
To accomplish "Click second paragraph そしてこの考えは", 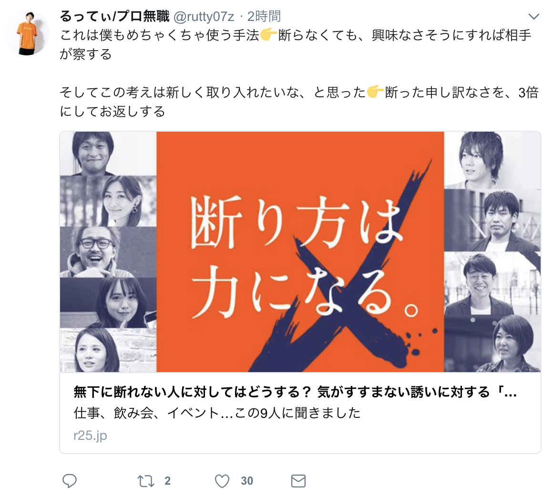I will coord(299,102).
